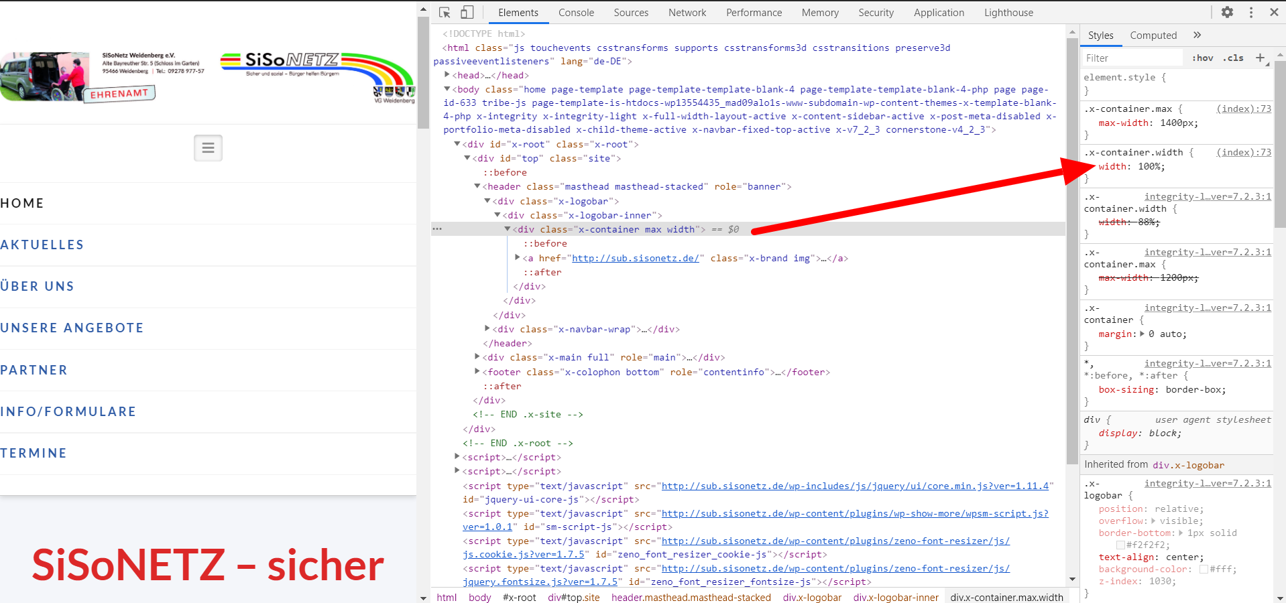Expand the x-main full div node
Screen dimensions: 1286x603
[x=477, y=357]
